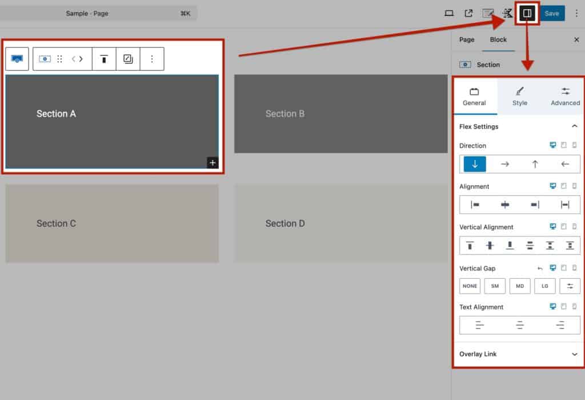Image resolution: width=585 pixels, height=400 pixels.
Task: Open the drag handle in block toolbar
Action: pos(59,59)
